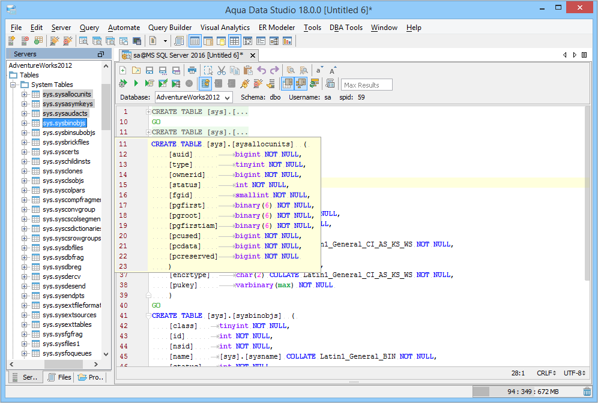Viewport: 598px width, 403px height.
Task: Click the Execute green play icon
Action: point(136,83)
